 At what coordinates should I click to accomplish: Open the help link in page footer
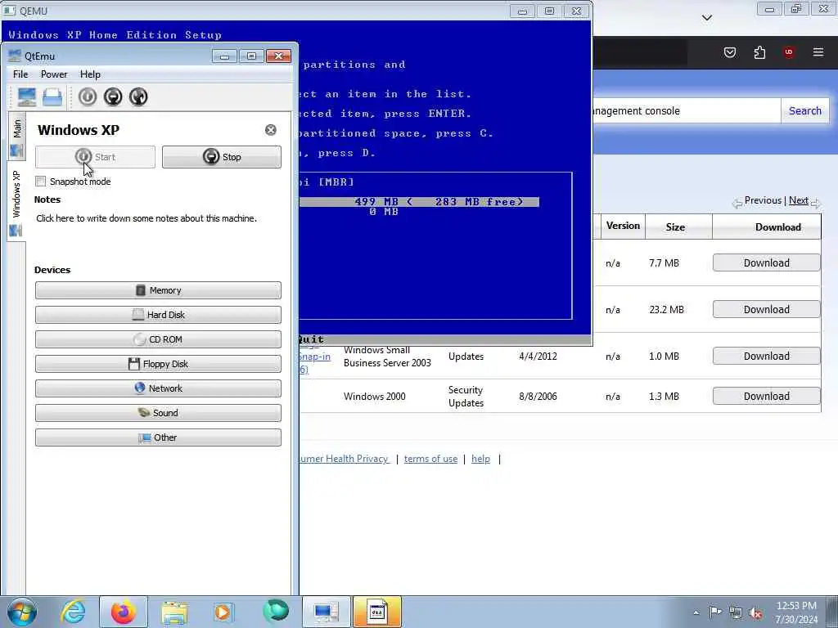480,459
